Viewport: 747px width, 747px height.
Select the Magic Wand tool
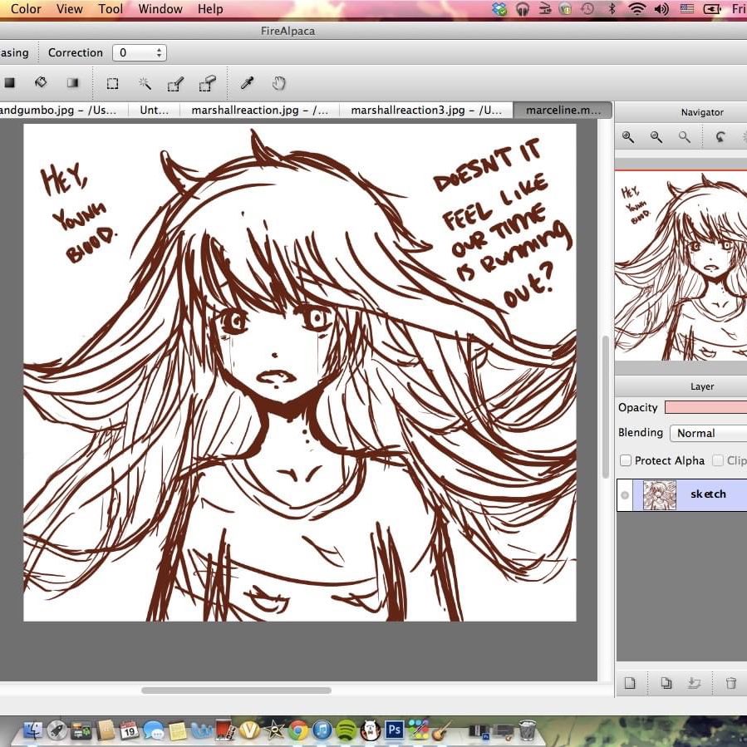pos(145,83)
